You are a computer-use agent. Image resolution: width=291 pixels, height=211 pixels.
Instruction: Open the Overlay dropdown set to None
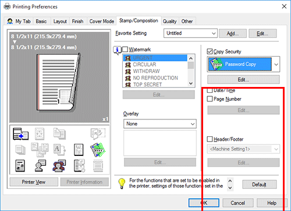(160, 124)
